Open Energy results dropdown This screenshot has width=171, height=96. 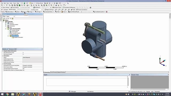point(30,12)
